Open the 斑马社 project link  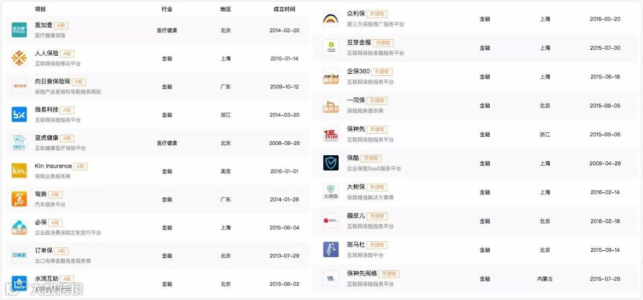(356, 245)
